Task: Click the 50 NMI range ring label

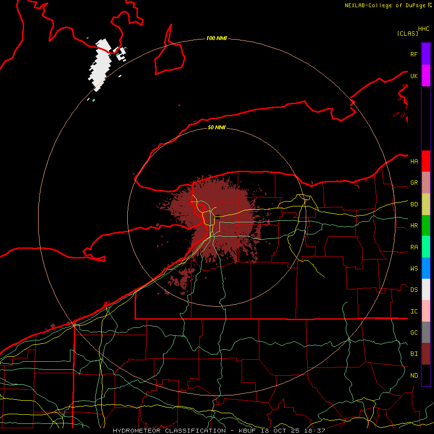Action: pos(217,127)
